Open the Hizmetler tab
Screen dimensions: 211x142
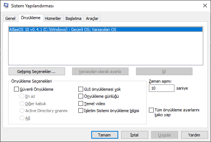[x=53, y=18]
